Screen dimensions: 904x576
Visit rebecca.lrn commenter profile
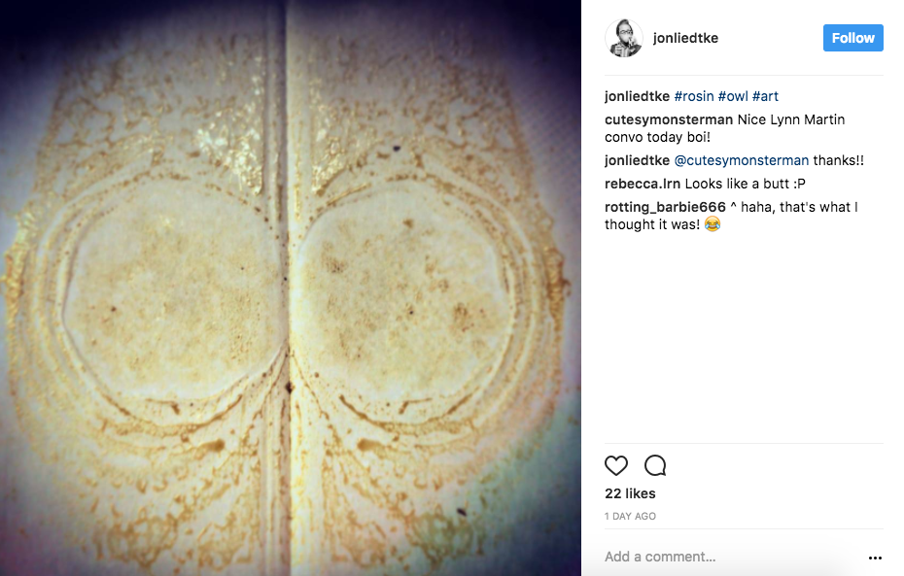tap(643, 184)
